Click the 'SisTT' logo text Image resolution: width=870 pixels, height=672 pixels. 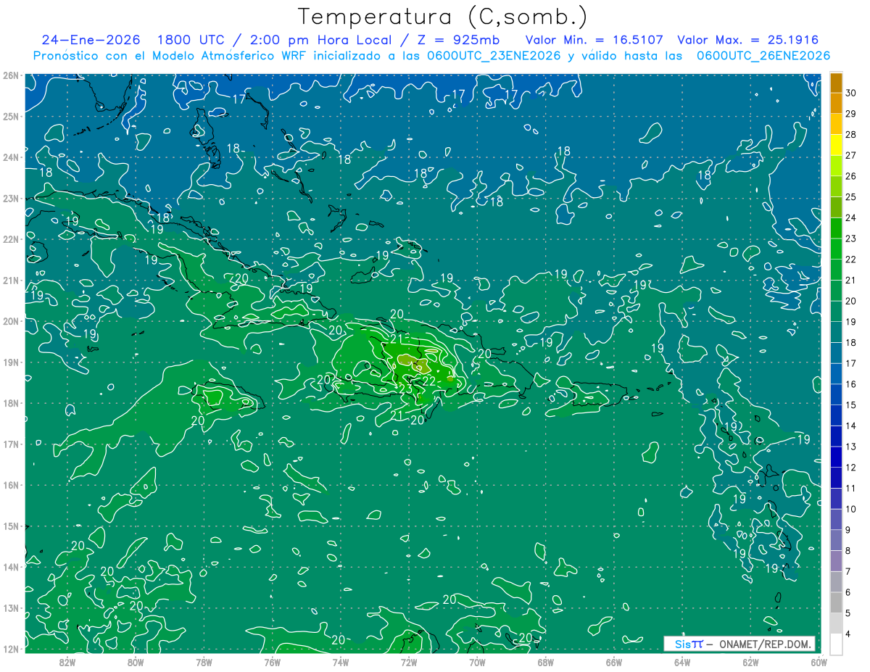point(688,644)
